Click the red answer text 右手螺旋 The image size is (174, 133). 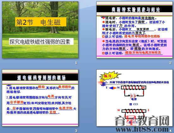[x=16, y=102]
